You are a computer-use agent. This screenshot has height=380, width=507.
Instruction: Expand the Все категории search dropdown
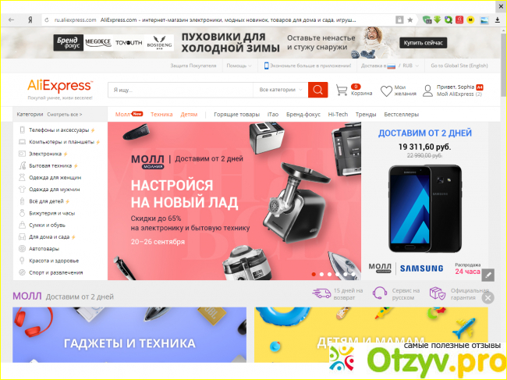279,90
